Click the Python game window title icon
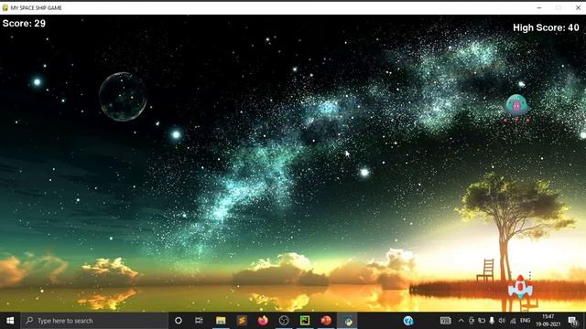This screenshot has width=586, height=329. (5, 7)
